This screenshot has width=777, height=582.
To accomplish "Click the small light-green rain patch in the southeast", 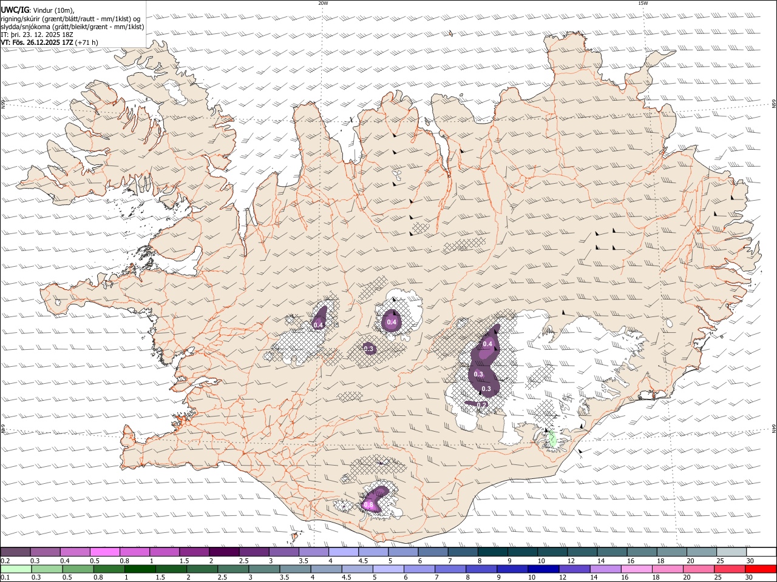I will tap(552, 438).
